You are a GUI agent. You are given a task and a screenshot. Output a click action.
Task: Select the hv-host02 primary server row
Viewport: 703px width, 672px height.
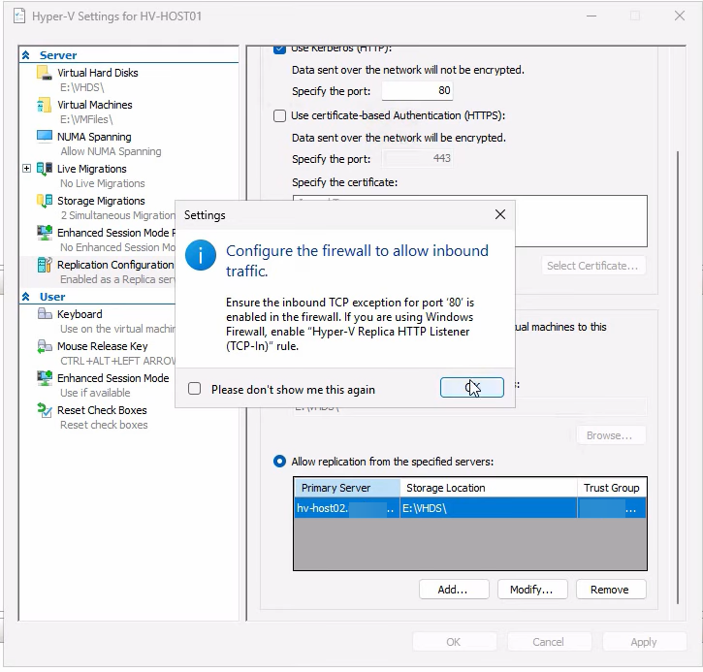pyautogui.click(x=470, y=508)
